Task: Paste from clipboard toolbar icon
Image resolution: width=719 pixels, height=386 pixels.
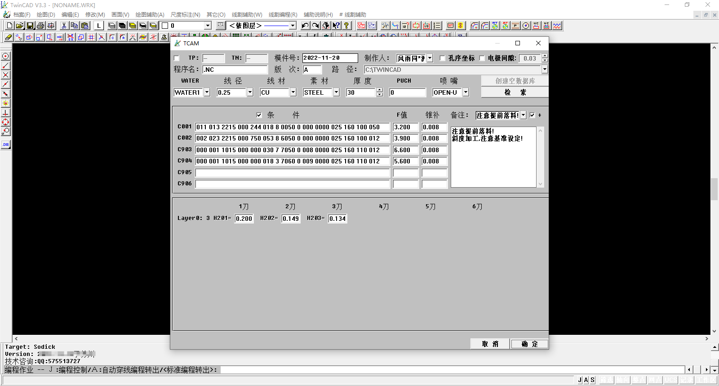Action: click(x=84, y=26)
